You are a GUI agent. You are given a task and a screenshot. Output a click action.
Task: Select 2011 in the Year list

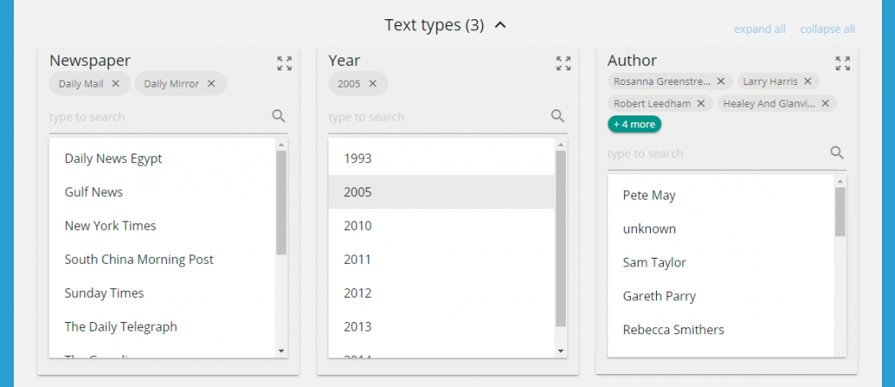[x=358, y=259]
